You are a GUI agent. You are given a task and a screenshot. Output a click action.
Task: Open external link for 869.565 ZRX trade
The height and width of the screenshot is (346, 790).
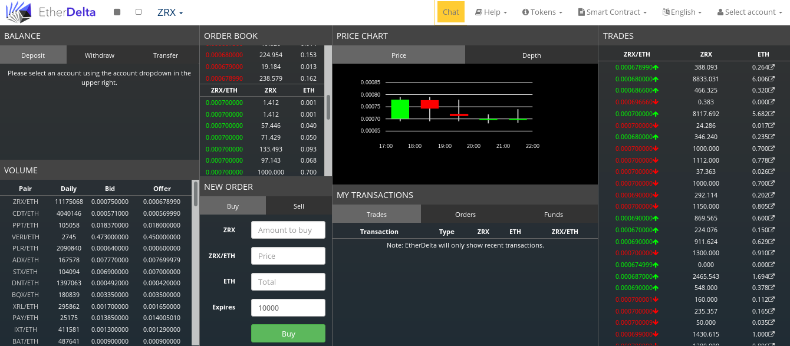coord(772,218)
